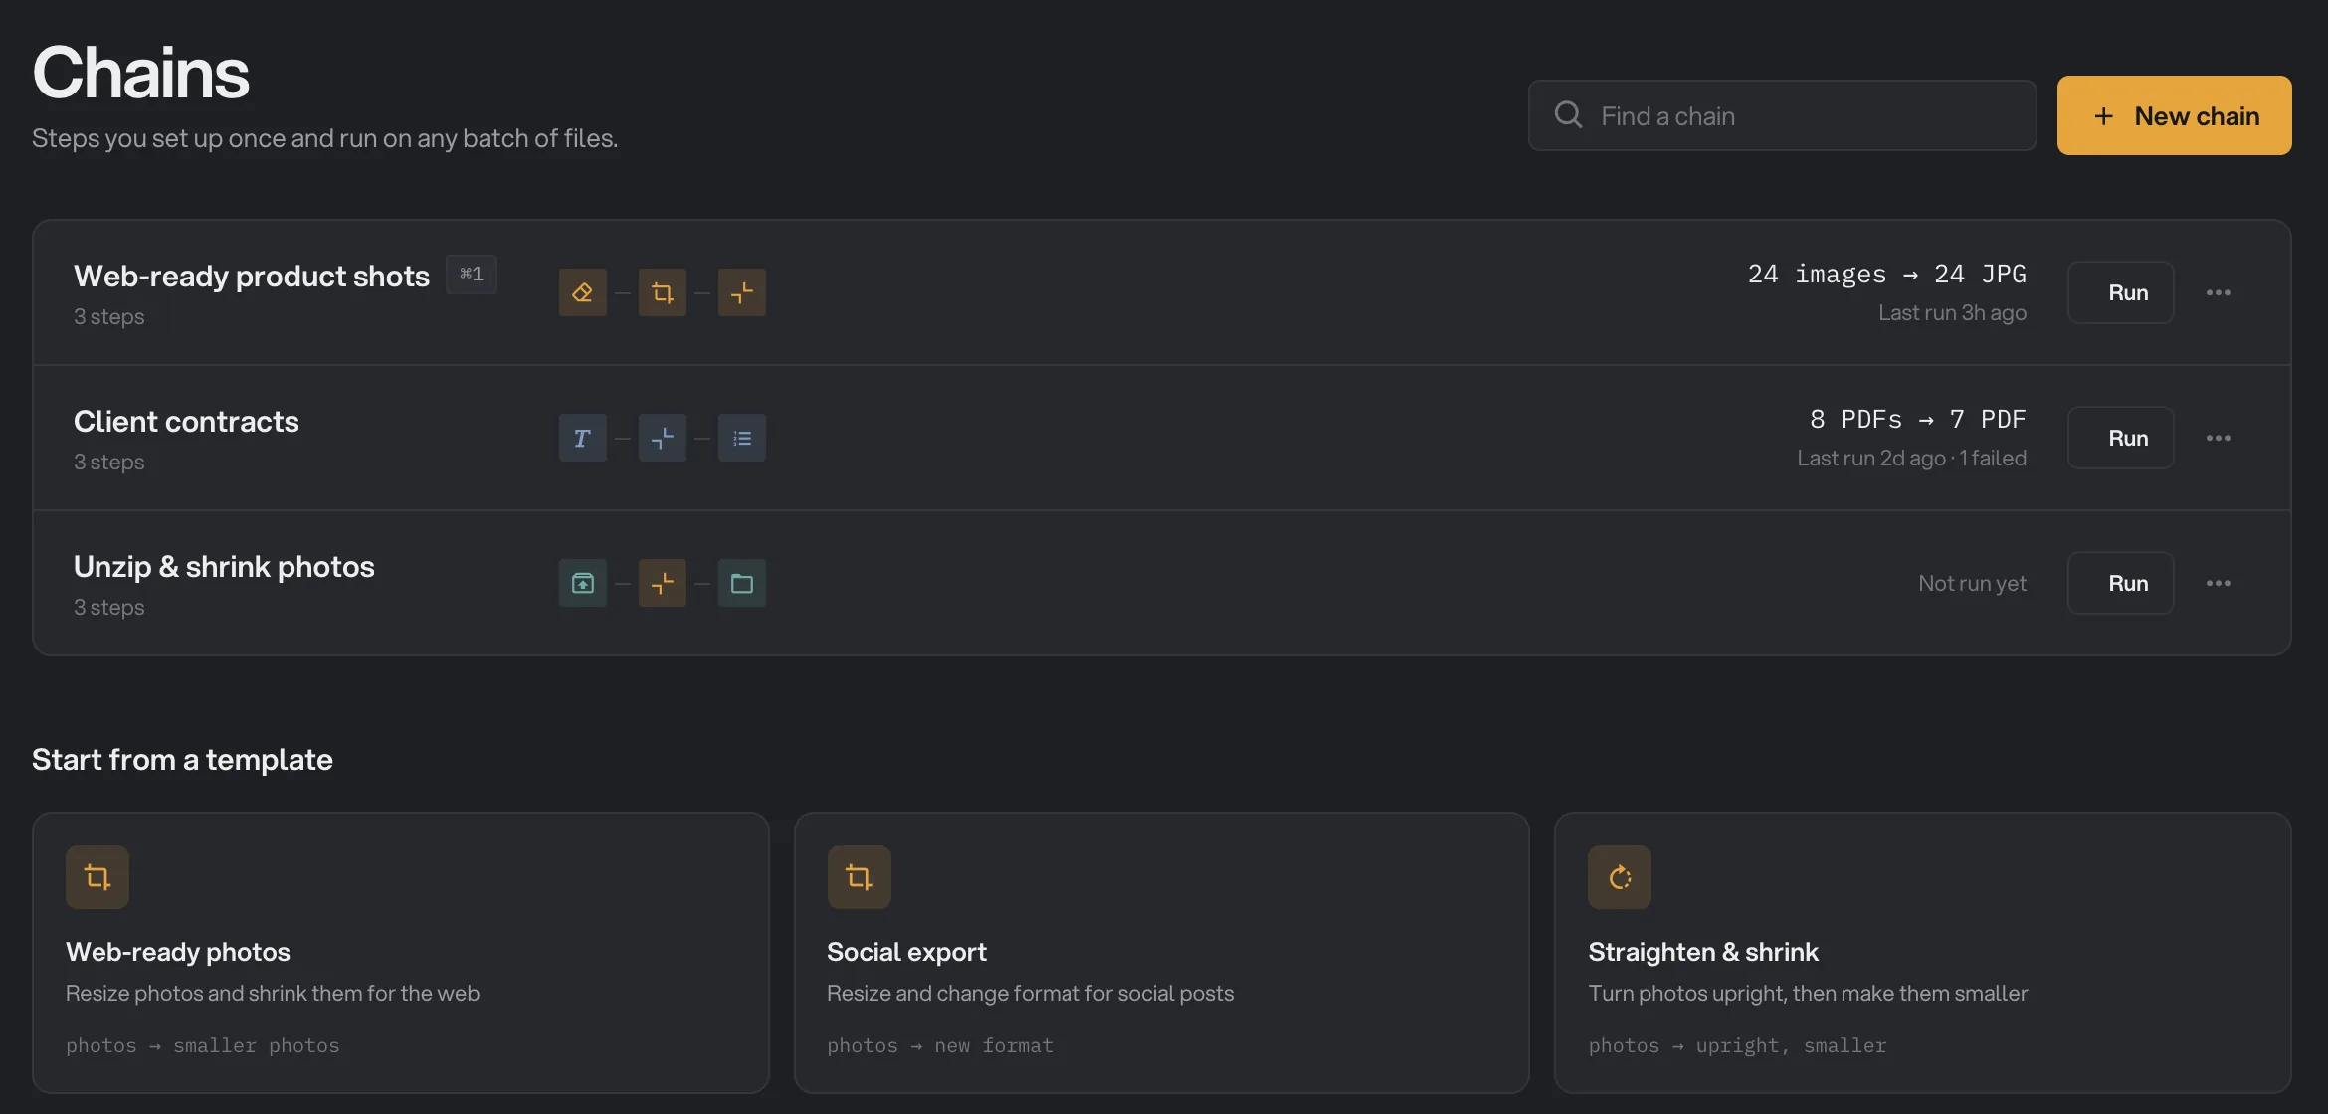Click "Resize and change format for social posts"
This screenshot has height=1114, width=2328.
coord(1030,993)
